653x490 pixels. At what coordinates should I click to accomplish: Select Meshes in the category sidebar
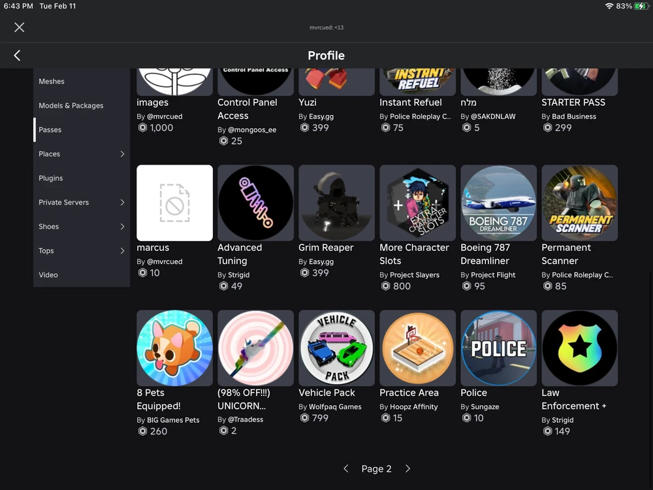pos(52,82)
